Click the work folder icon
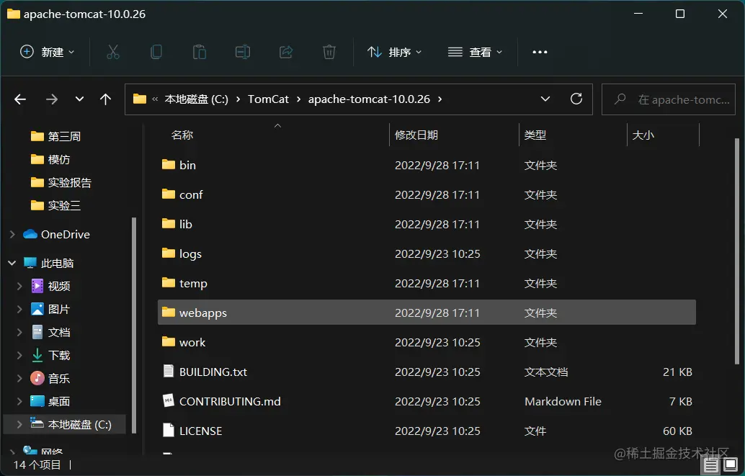The image size is (745, 476). pyautogui.click(x=168, y=341)
